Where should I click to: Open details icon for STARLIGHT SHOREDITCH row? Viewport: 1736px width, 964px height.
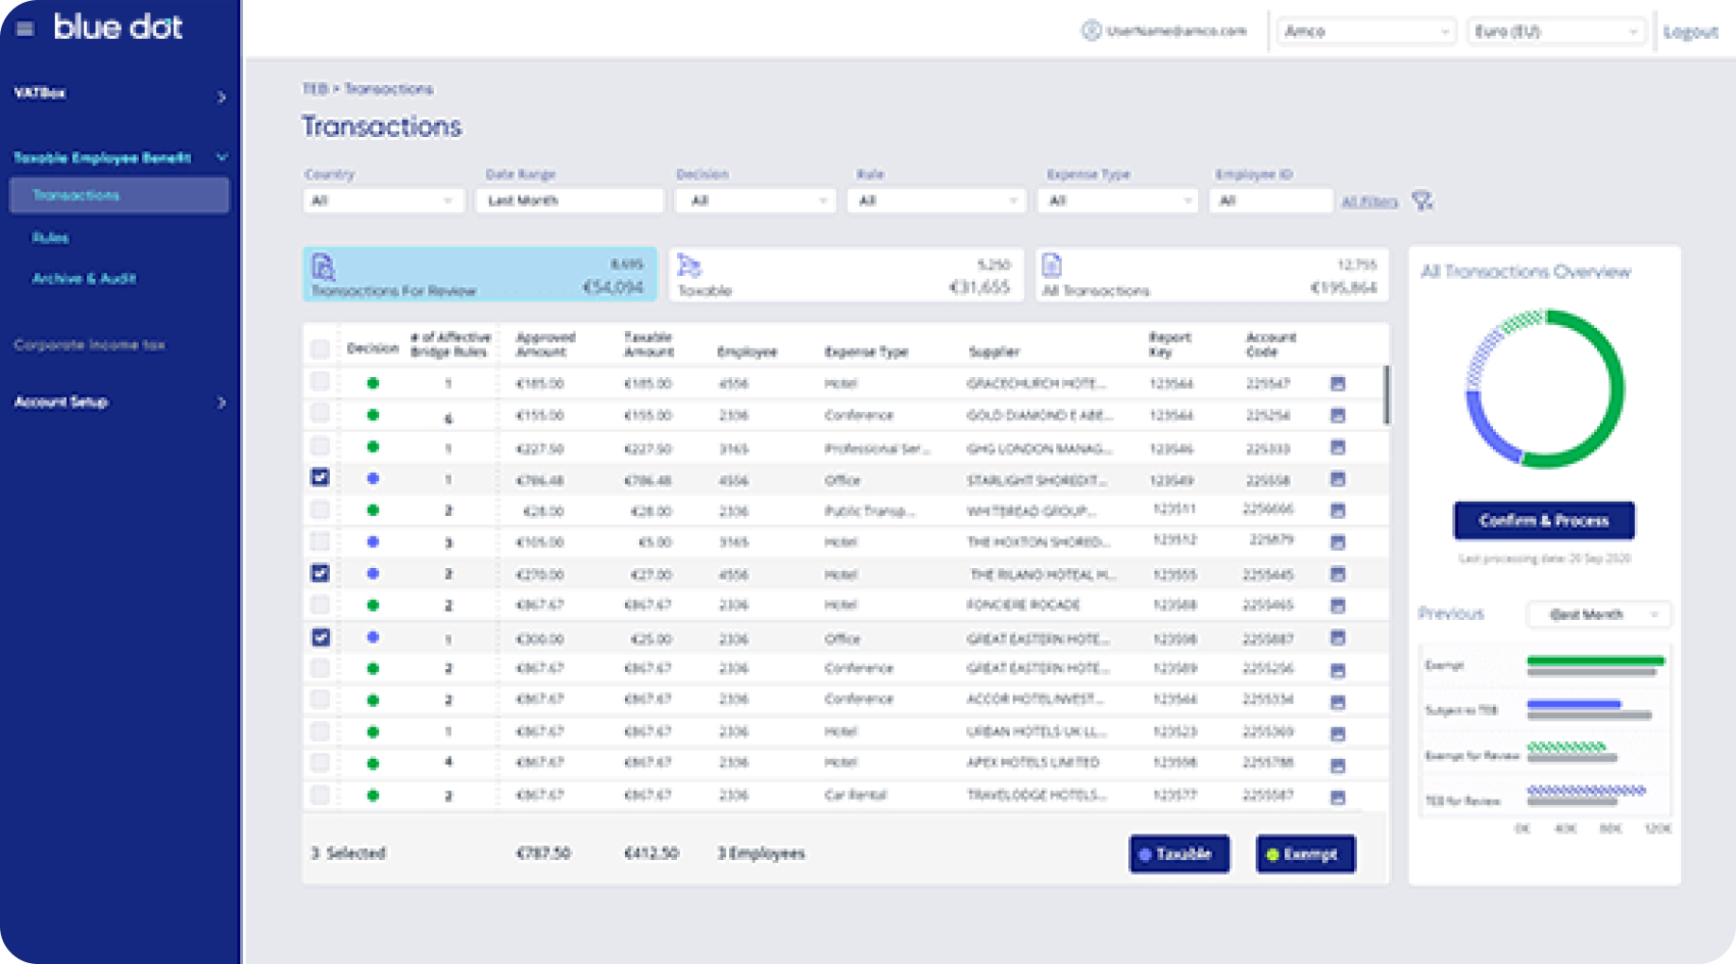pyautogui.click(x=1338, y=479)
